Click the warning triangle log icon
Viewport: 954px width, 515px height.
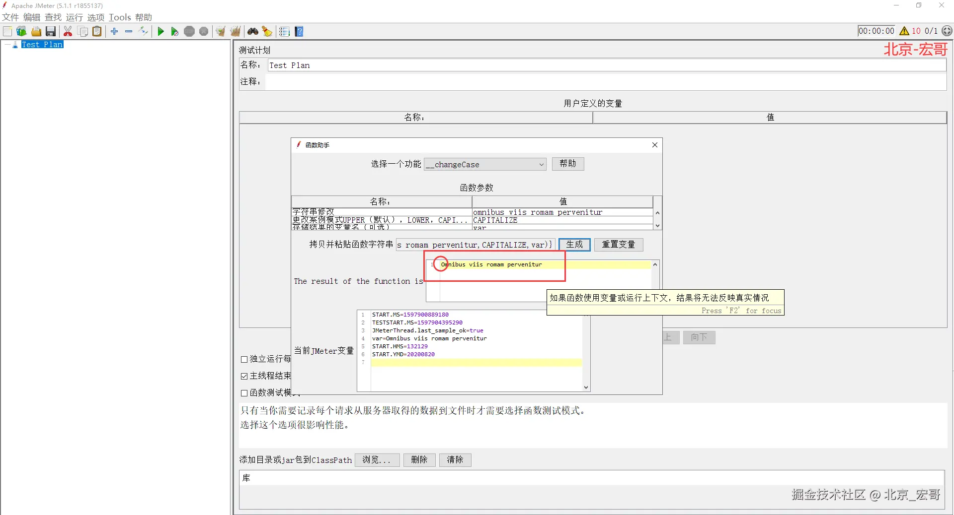click(x=904, y=31)
